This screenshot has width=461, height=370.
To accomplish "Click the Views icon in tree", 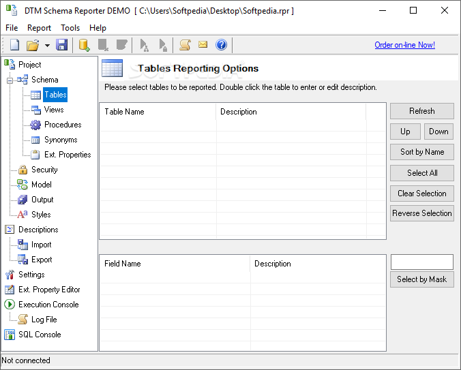I will [x=36, y=110].
